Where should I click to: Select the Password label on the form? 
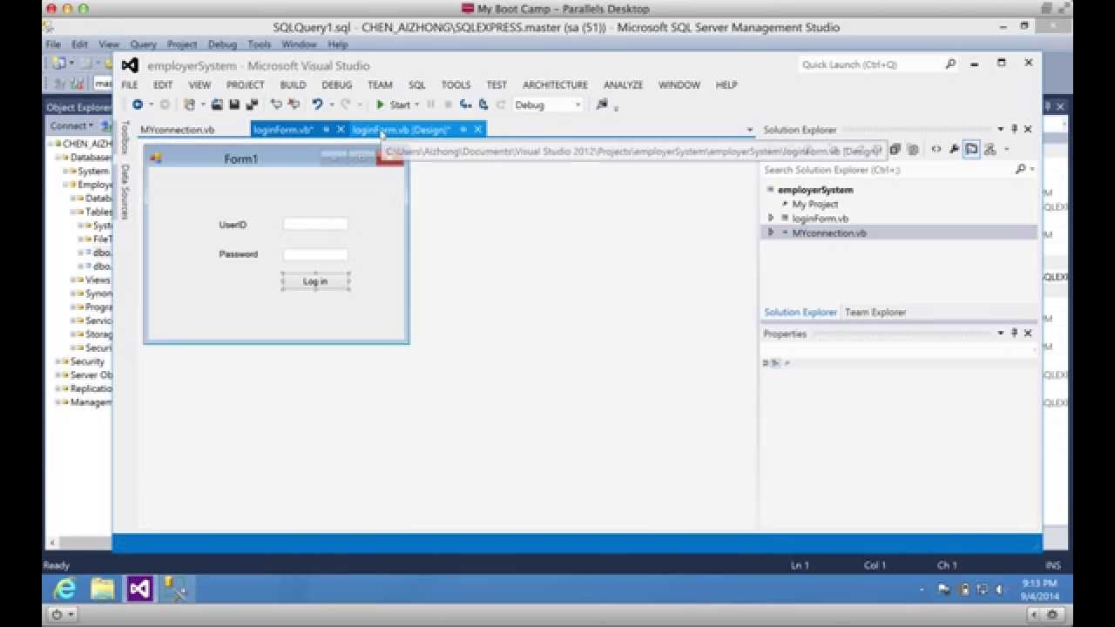239,254
